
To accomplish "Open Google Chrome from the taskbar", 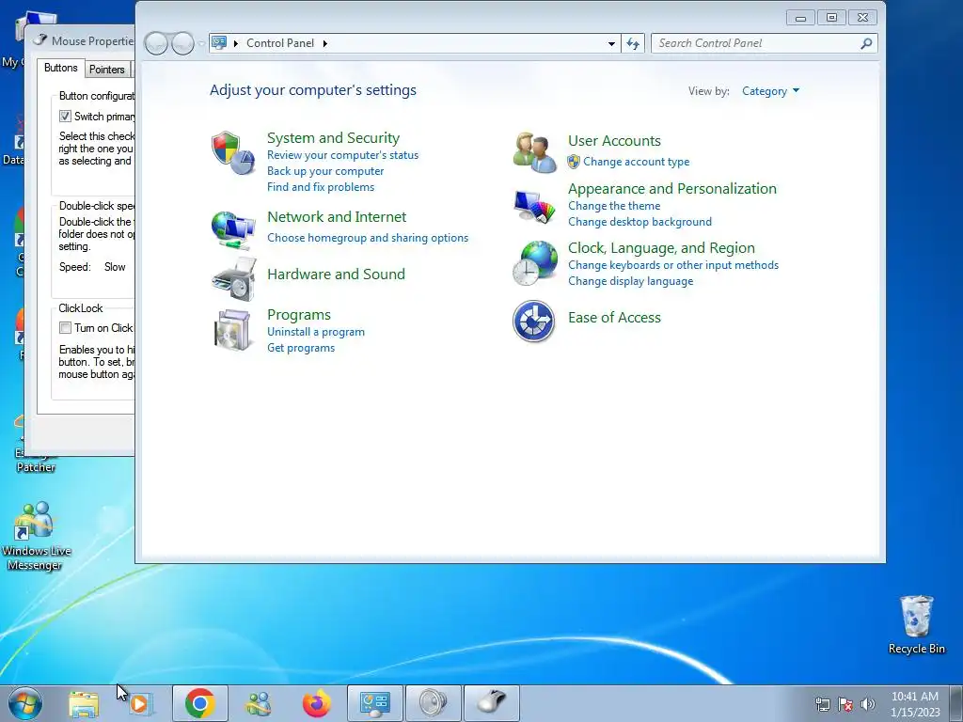I will pos(199,703).
